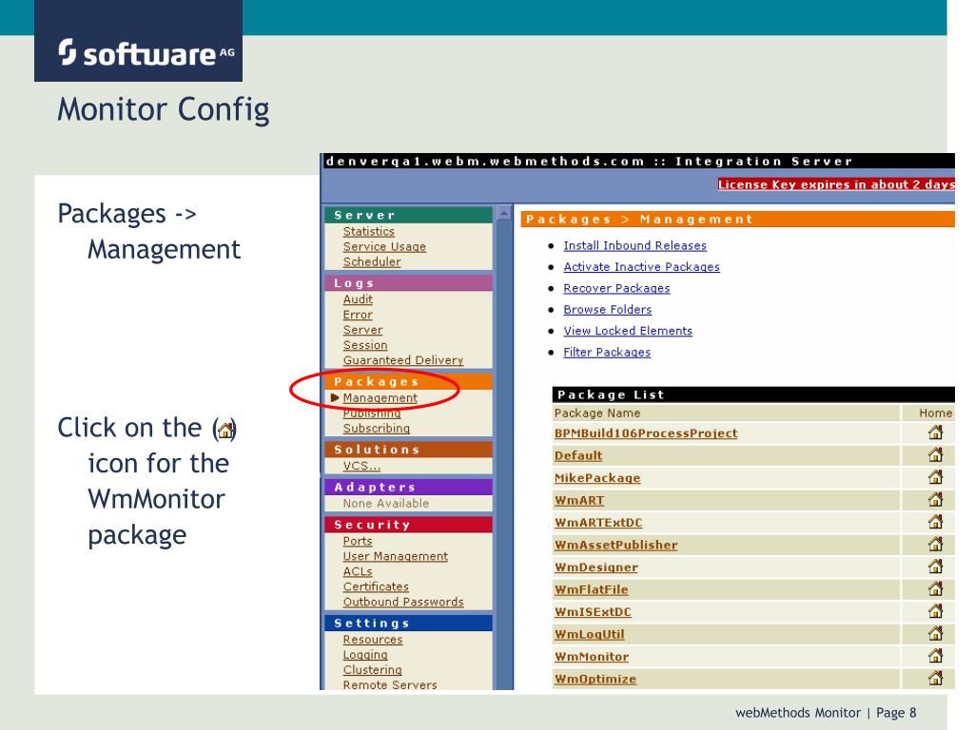The height and width of the screenshot is (730, 974).
Task: Open Logging under Settings
Action: click(365, 655)
